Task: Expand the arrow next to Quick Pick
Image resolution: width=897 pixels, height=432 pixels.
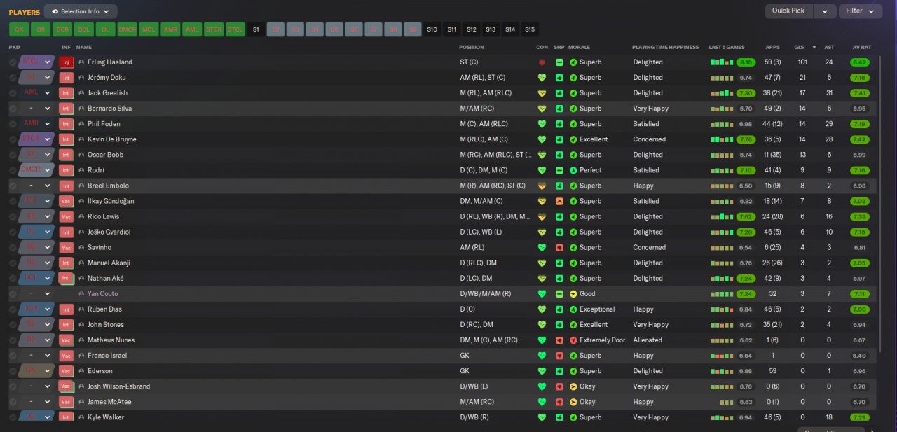Action: [x=825, y=11]
